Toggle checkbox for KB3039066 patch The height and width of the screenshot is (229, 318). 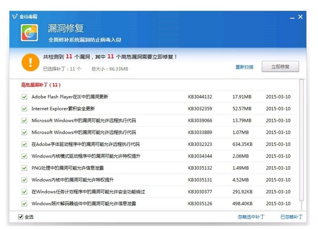click(x=24, y=121)
